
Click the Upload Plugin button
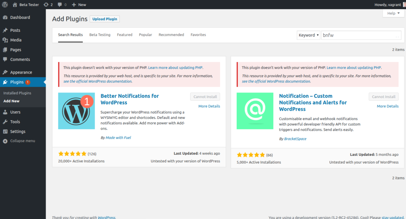click(x=105, y=19)
